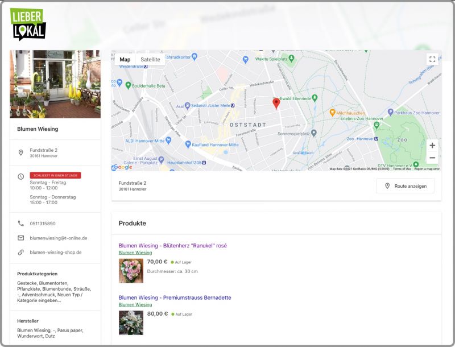Click the 'Durchmesser: ca. 30 cm' text
455x347 pixels.
pyautogui.click(x=172, y=271)
